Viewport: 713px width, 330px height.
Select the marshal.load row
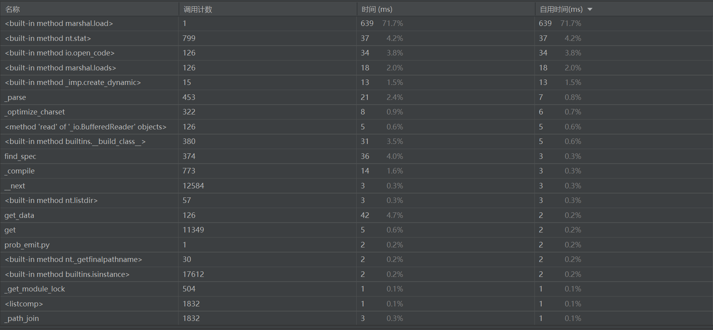(356, 24)
